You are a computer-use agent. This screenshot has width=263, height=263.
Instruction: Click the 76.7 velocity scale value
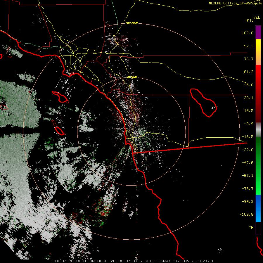tap(249, 59)
